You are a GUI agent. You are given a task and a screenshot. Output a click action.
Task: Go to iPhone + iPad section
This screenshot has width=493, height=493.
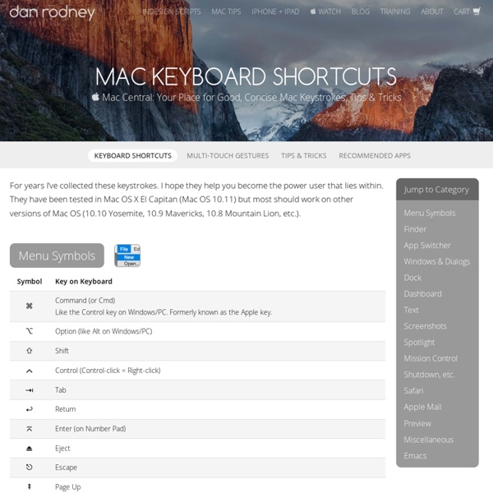coord(275,12)
